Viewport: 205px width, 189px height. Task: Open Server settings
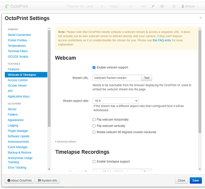[12, 109]
